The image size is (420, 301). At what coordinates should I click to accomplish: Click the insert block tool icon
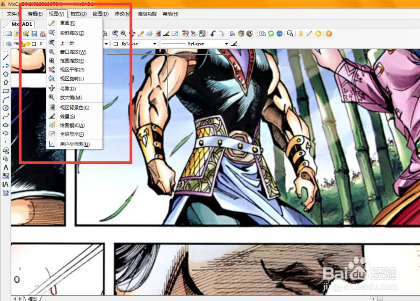pyautogui.click(x=5, y=150)
